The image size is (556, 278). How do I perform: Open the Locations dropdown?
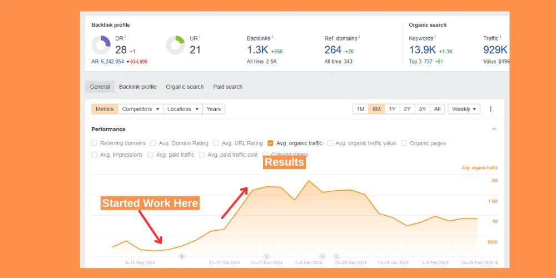click(183, 109)
